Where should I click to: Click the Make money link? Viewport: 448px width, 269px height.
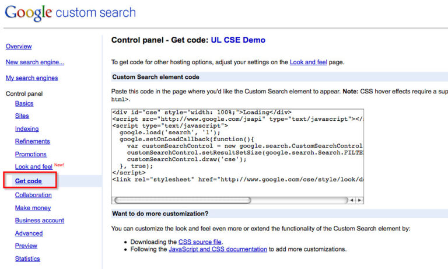(x=33, y=208)
